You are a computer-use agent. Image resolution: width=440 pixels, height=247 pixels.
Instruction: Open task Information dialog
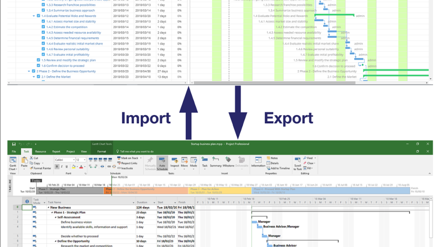point(258,162)
